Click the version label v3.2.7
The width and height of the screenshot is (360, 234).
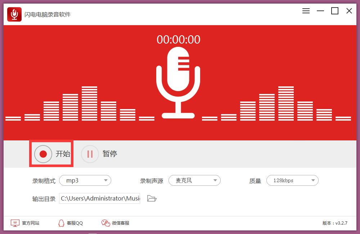[x=334, y=223]
